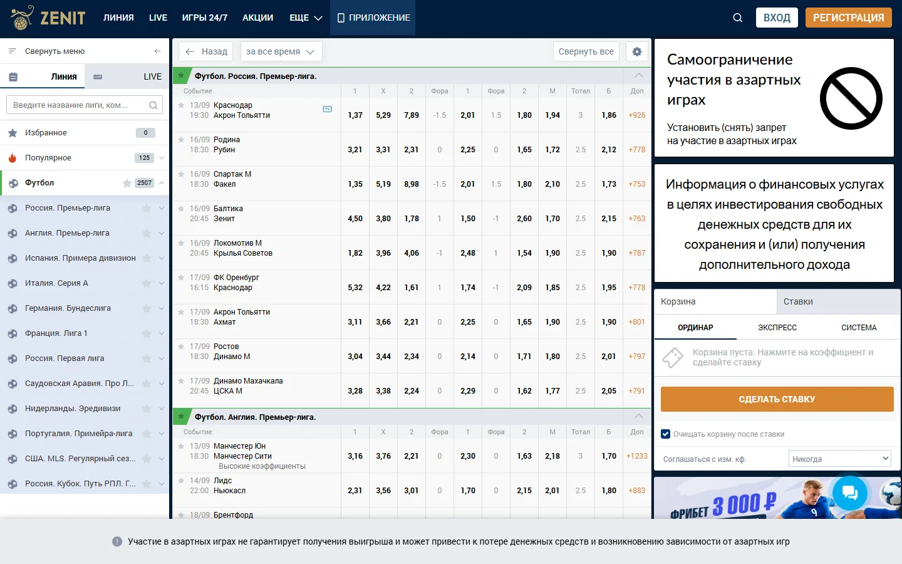
Task: Open the ПРИЛОЖЕНИЕ link in header
Action: click(x=373, y=18)
